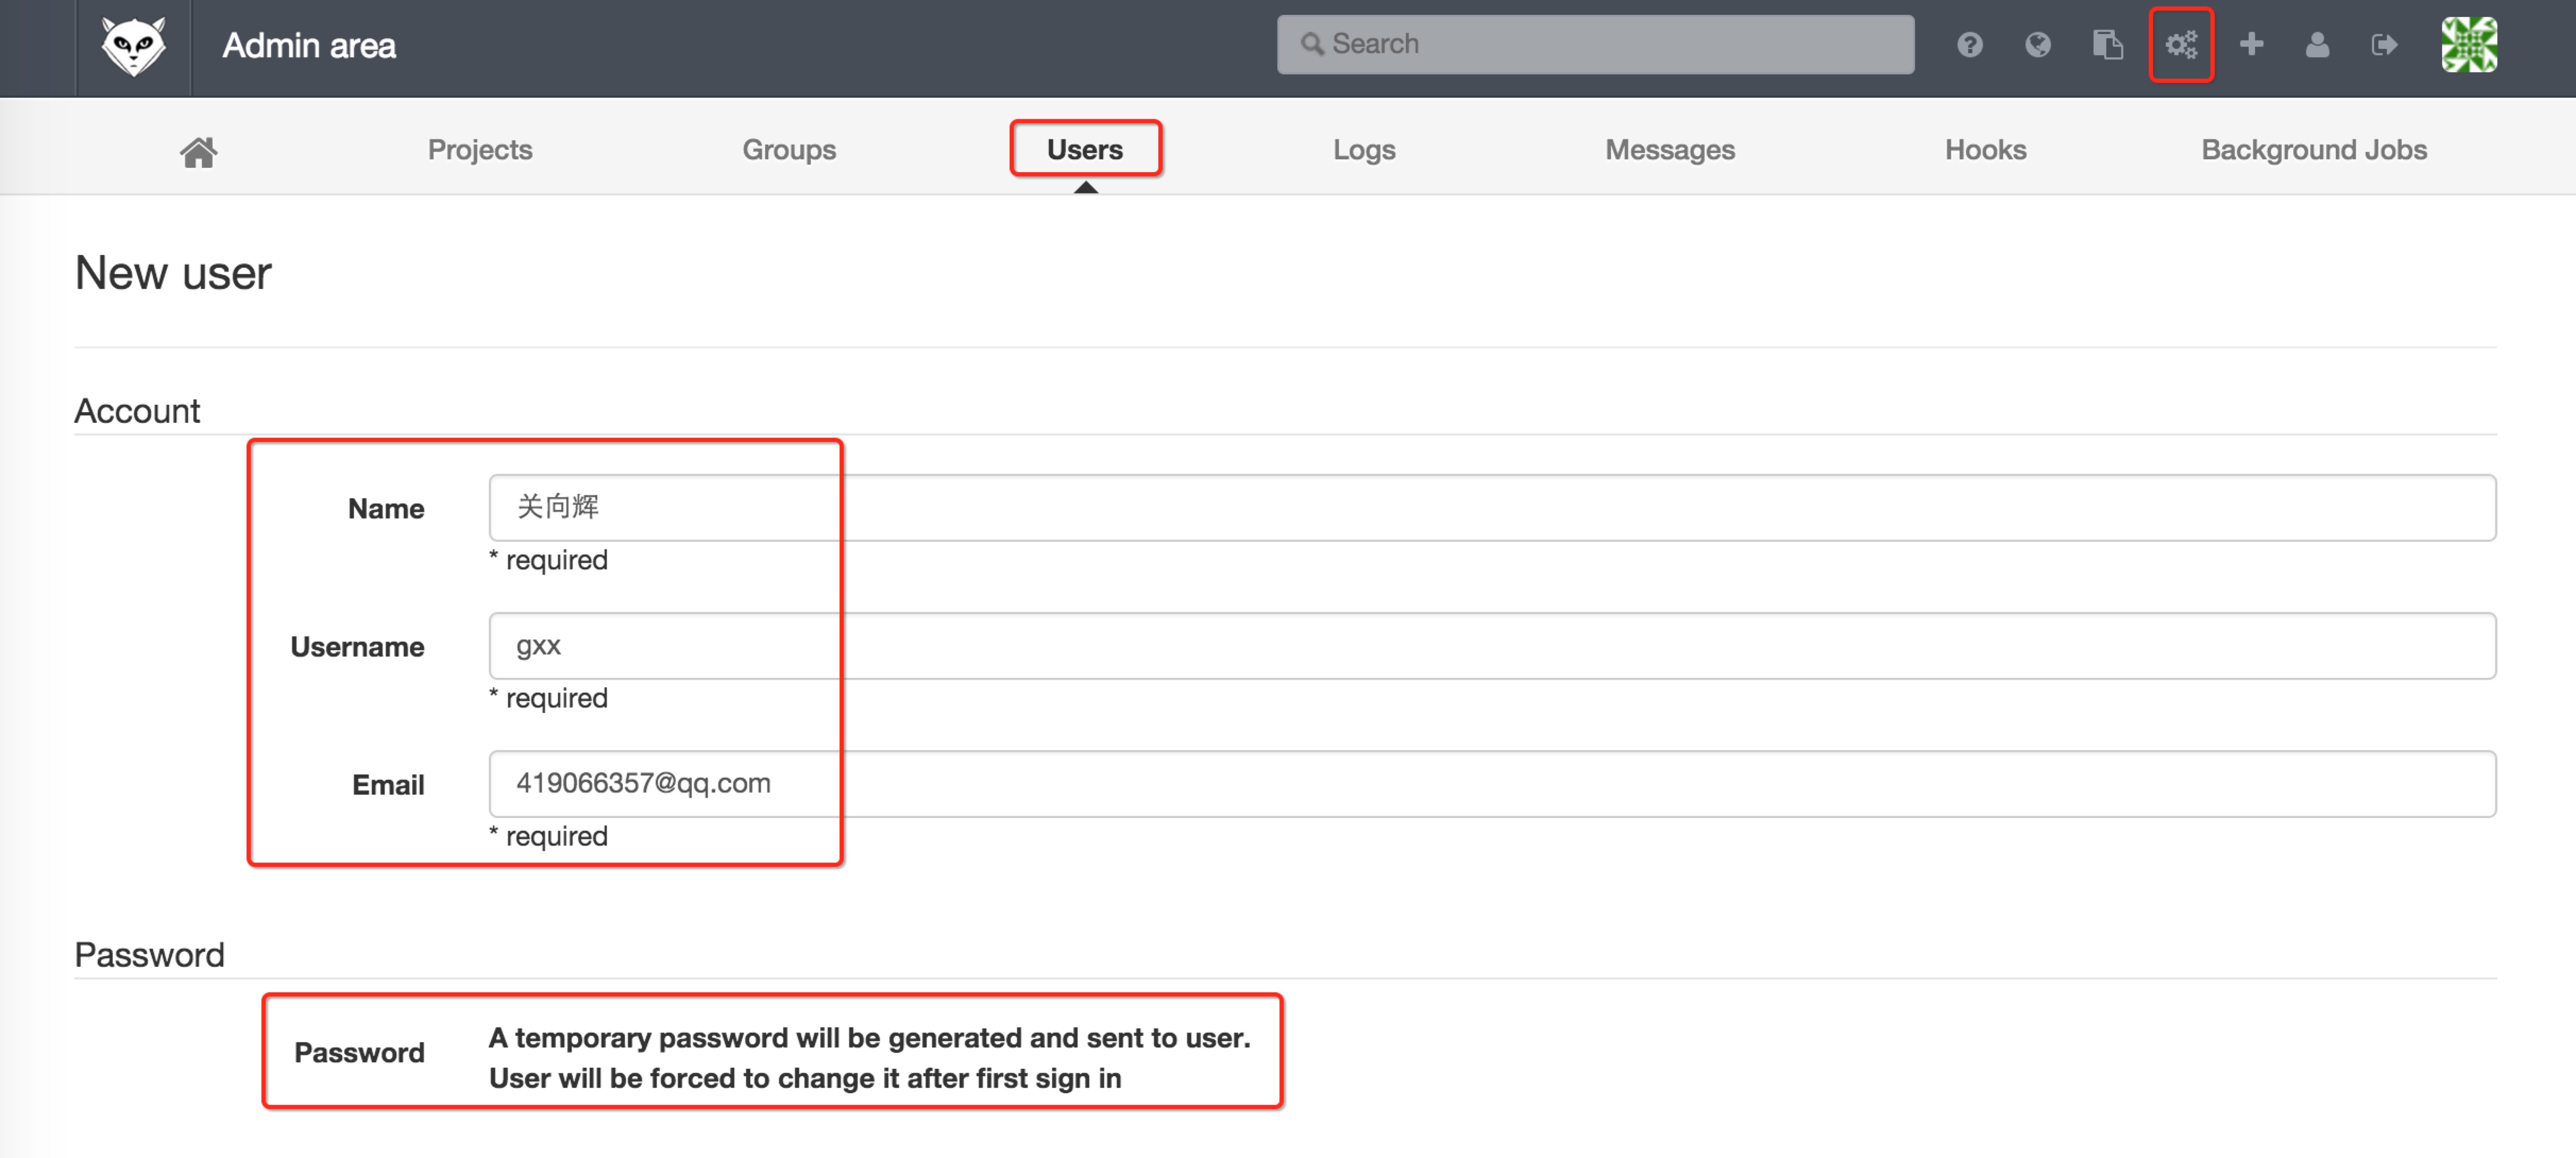Click the GitLab fox logo
The image size is (2576, 1158).
133,46
